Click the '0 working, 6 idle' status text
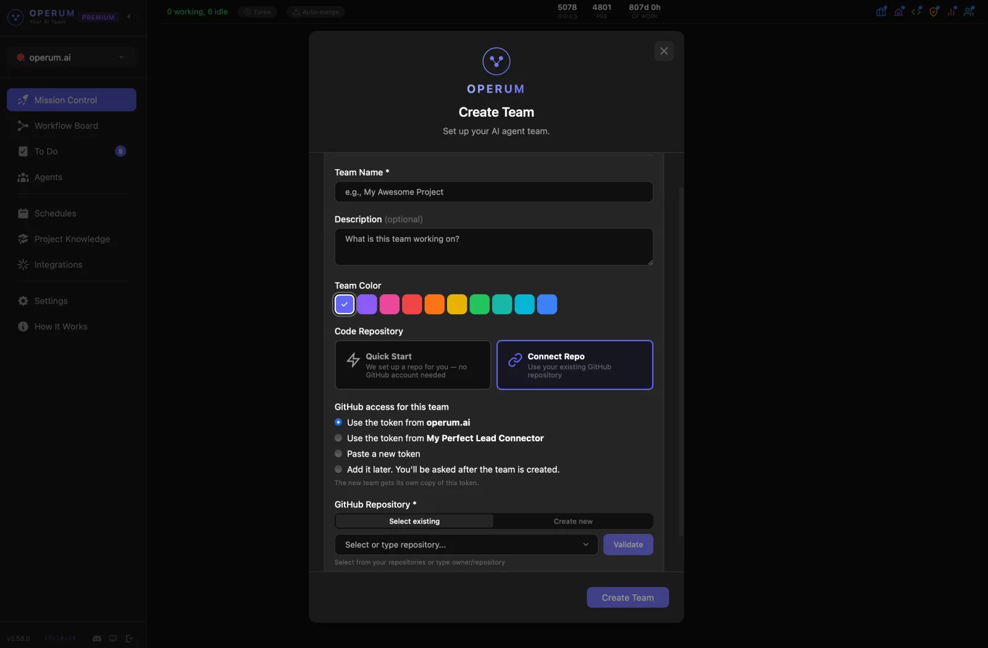 197,12
